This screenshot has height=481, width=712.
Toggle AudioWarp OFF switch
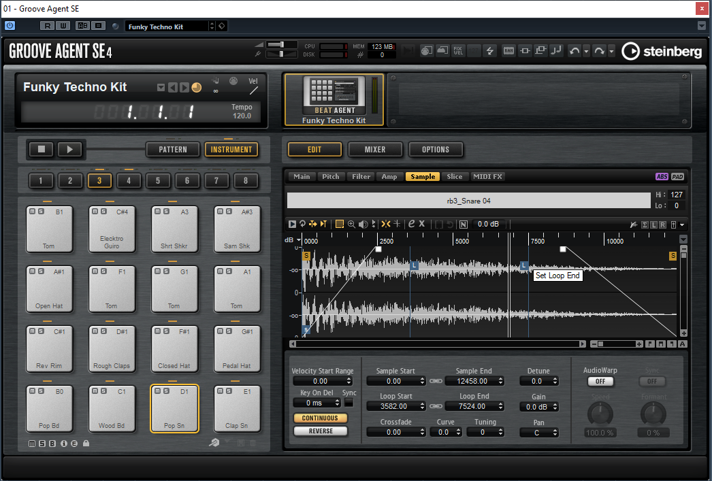600,382
